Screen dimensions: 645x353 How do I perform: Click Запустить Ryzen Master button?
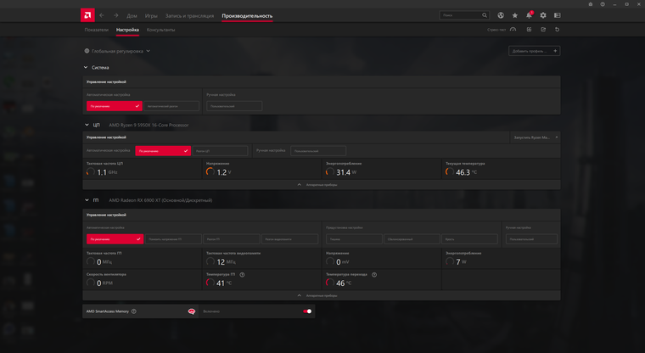pyautogui.click(x=536, y=137)
